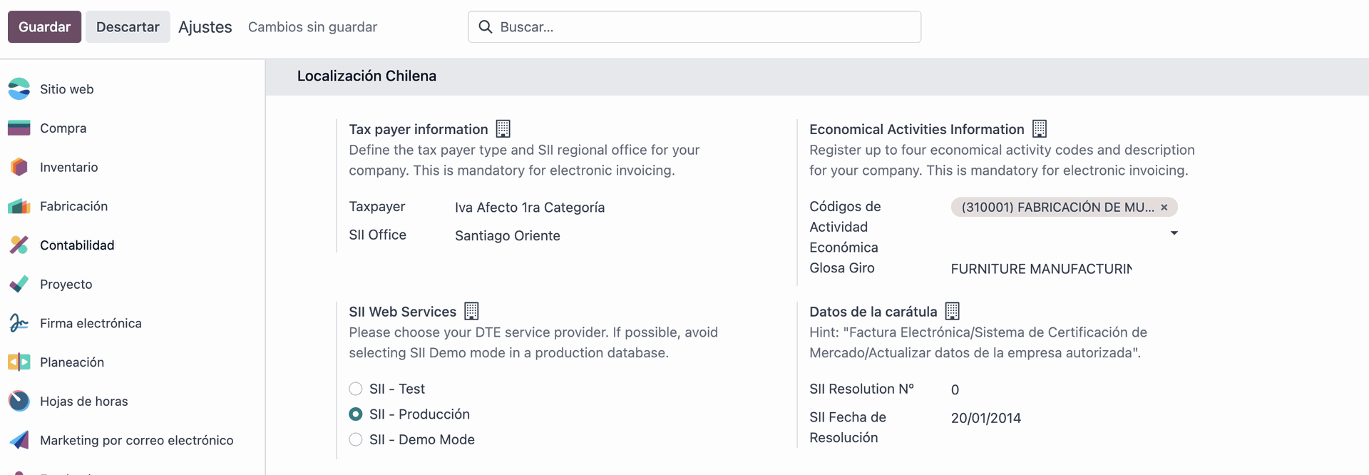This screenshot has width=1369, height=475.
Task: Select Fabricación sidebar label
Action: point(74,206)
